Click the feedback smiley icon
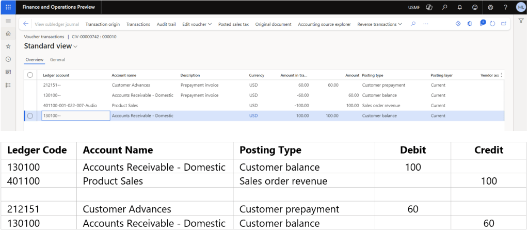The height and width of the screenshot is (232, 528). click(474, 7)
